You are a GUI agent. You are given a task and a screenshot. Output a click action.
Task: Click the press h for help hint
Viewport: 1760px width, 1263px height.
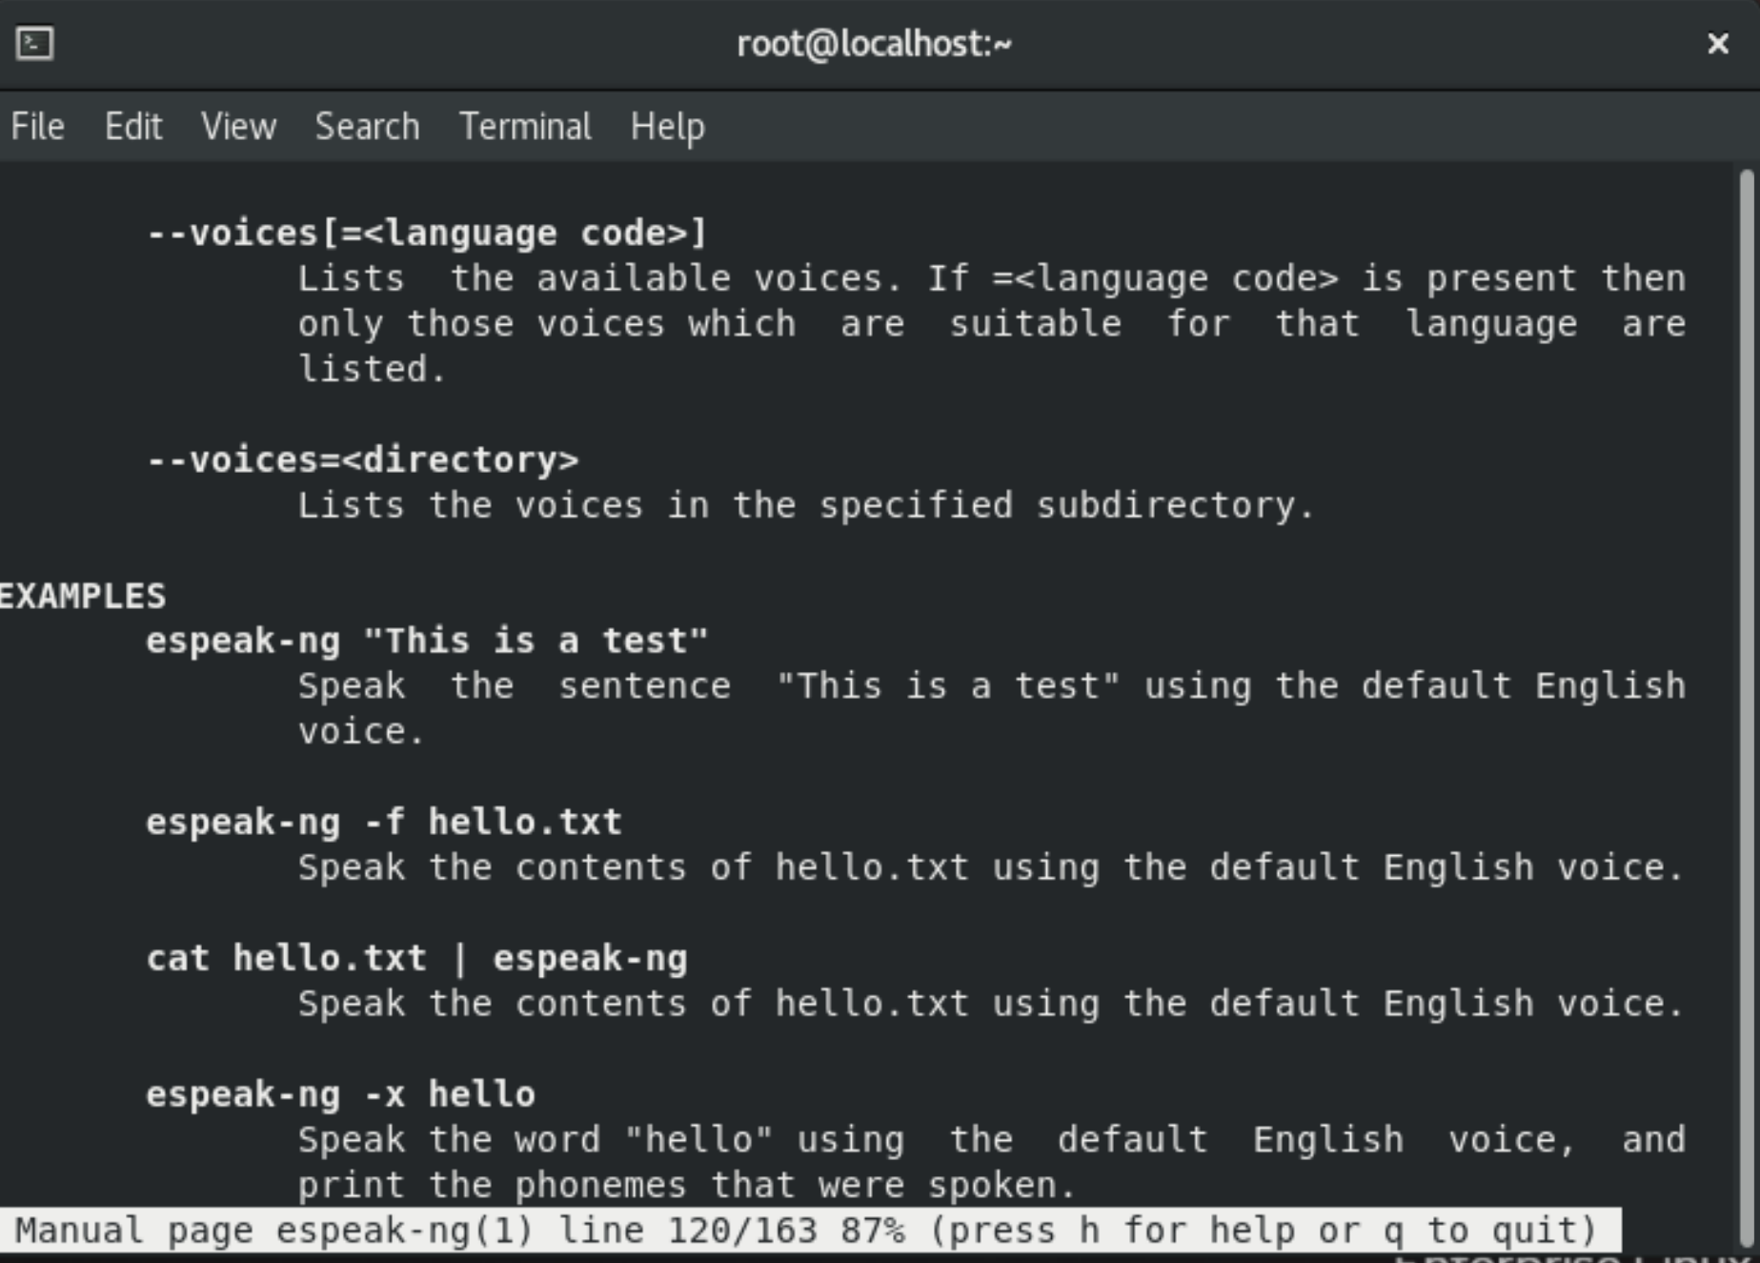point(1124,1229)
